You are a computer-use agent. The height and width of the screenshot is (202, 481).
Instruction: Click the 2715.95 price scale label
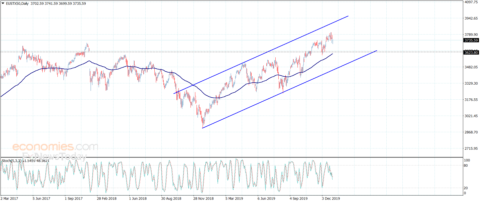[x=471, y=148]
